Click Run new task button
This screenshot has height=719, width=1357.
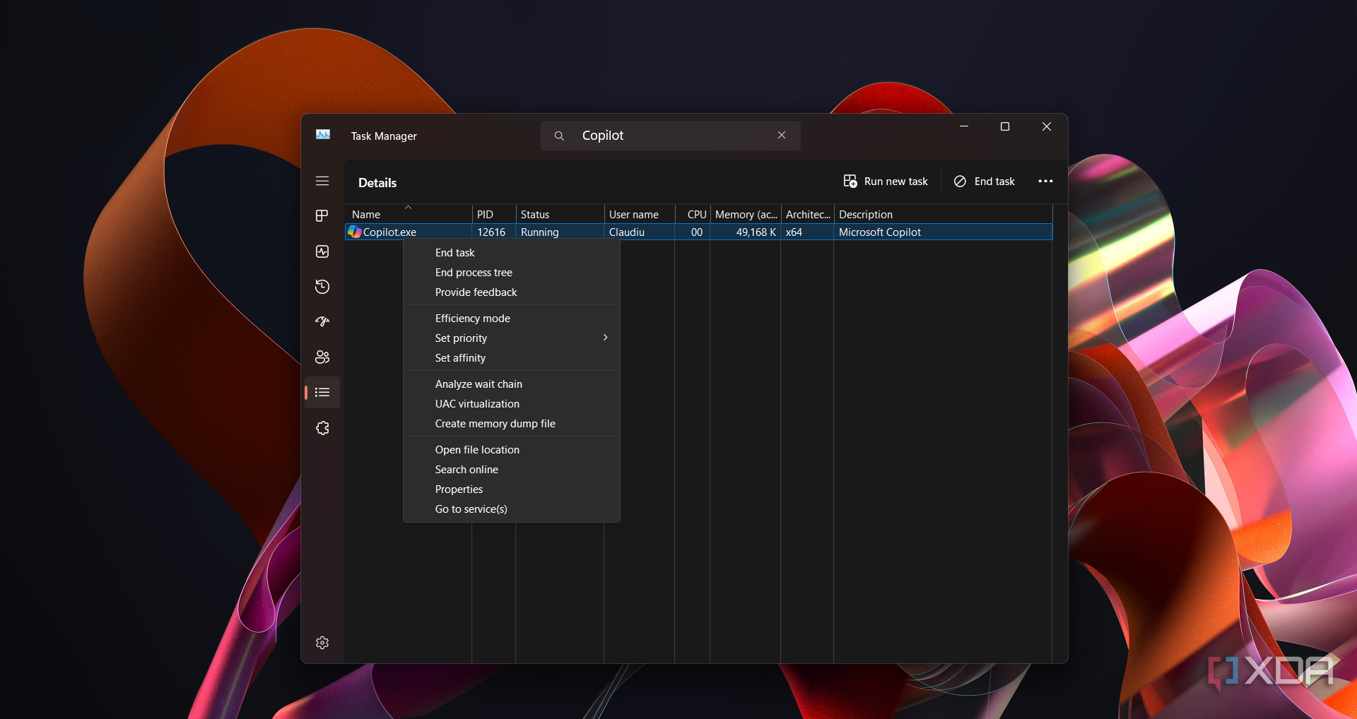point(886,182)
